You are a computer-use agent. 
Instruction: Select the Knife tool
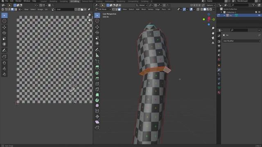click(97, 89)
